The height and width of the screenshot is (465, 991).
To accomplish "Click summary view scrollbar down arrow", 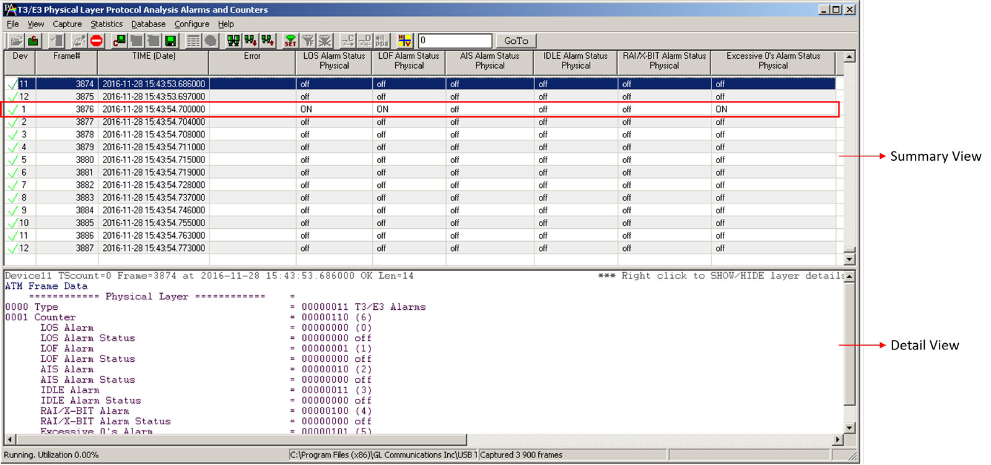I will tap(850, 260).
